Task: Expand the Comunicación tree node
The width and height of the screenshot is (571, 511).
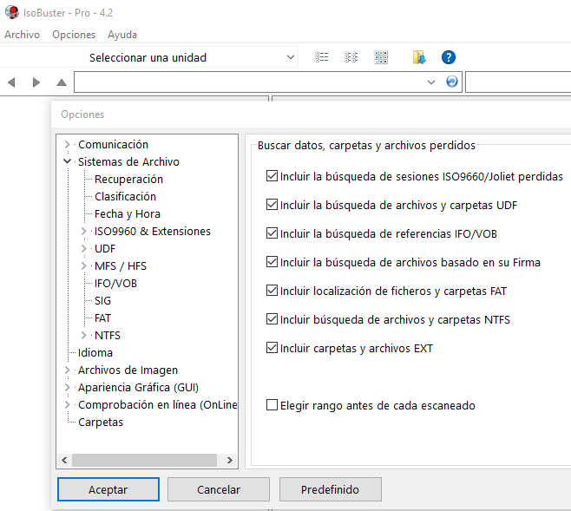Action: (x=68, y=145)
